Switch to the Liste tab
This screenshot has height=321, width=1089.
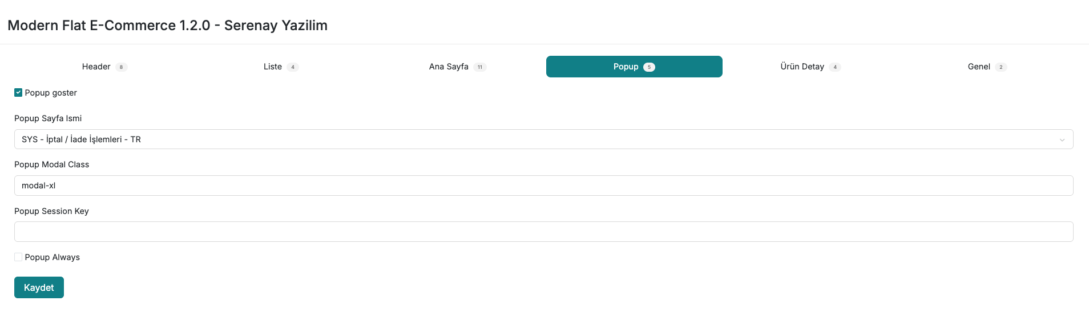pos(273,67)
